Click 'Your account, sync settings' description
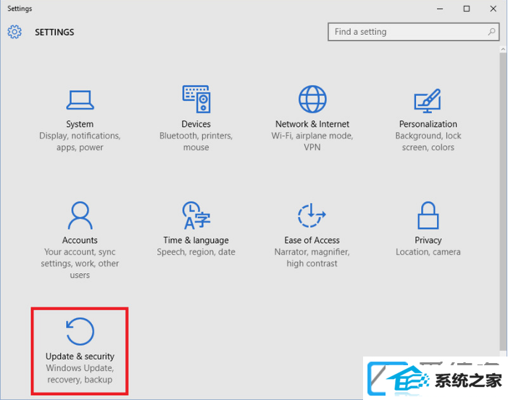This screenshot has width=508, height=400. coord(80,263)
